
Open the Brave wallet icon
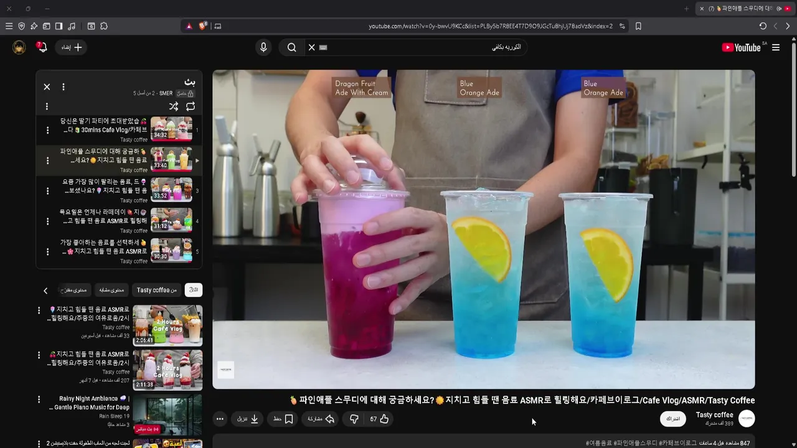point(46,26)
